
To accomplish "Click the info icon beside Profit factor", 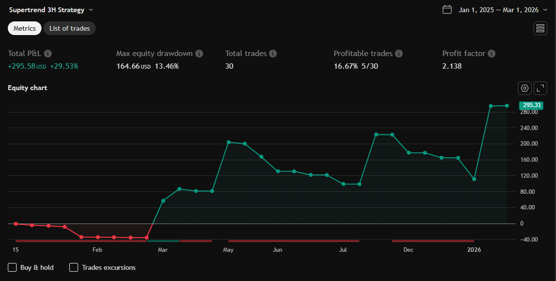I will [x=492, y=54].
